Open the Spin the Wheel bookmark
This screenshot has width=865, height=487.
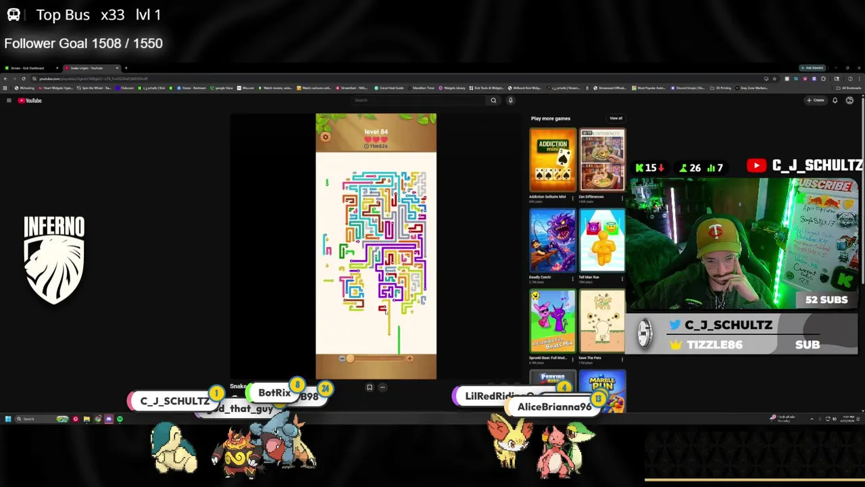[x=94, y=88]
